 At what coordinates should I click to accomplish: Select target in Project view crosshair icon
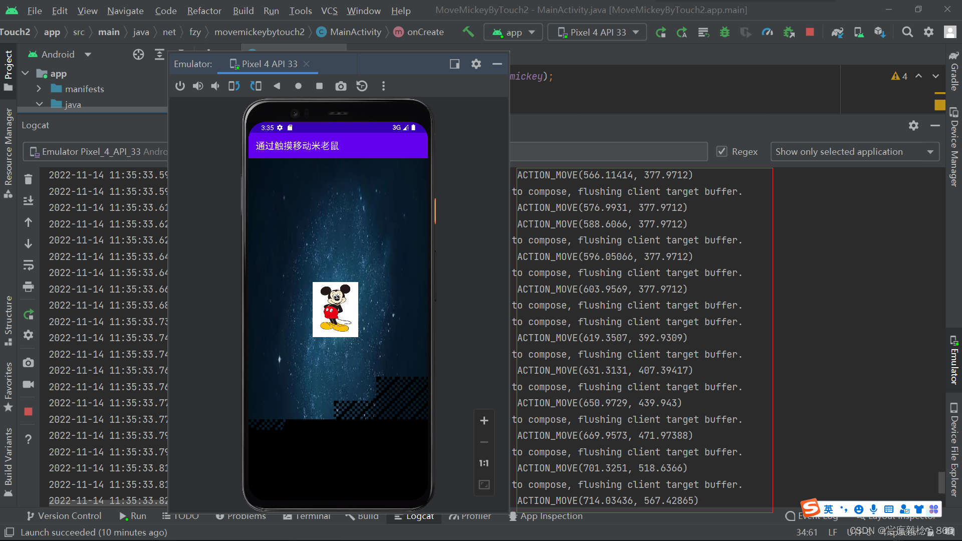click(138, 54)
